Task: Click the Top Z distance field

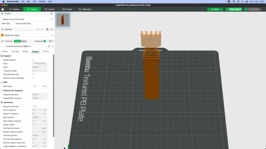Action: coord(40,110)
